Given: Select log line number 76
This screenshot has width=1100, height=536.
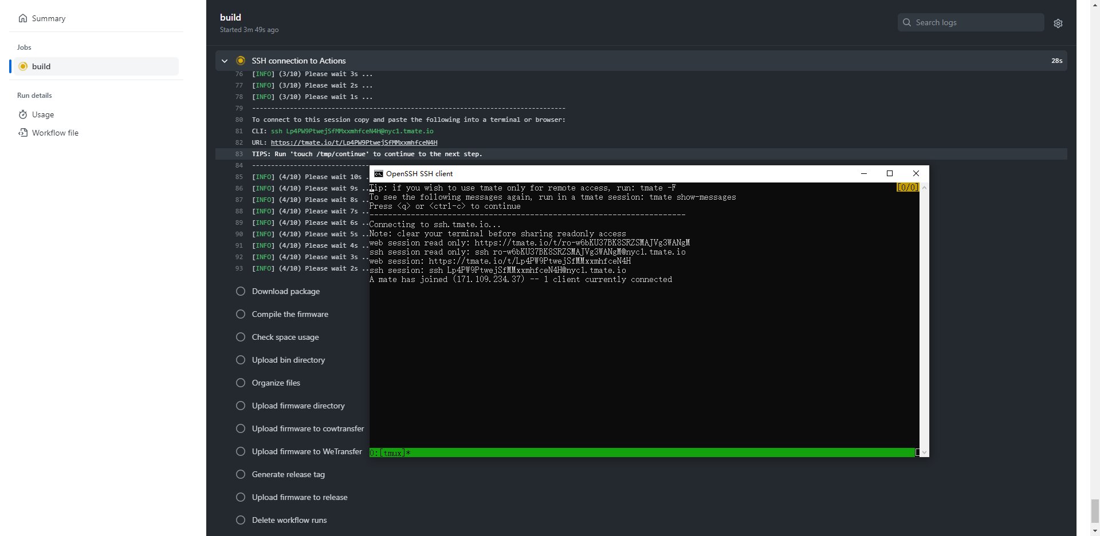Looking at the screenshot, I should click(x=239, y=74).
